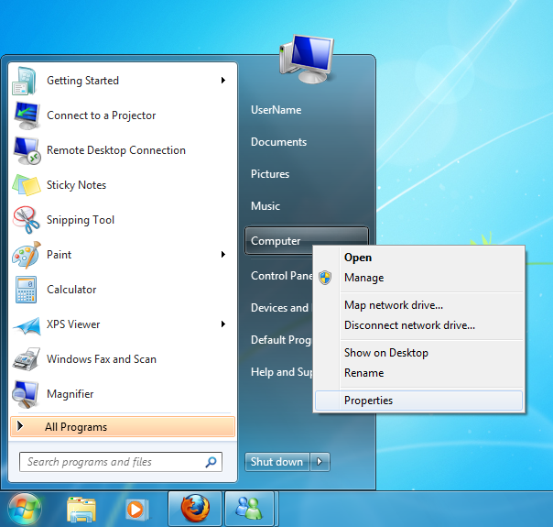The height and width of the screenshot is (527, 553).
Task: Open the Pictures library link
Action: [270, 174]
